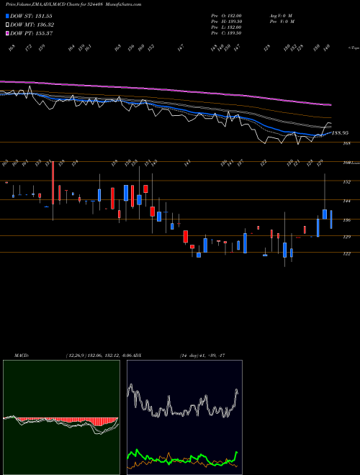
Task: Click the chart title mentioning MunafaSutra.com
Action: point(73,4)
